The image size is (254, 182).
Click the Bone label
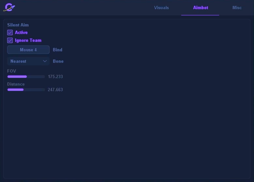(x=58, y=61)
